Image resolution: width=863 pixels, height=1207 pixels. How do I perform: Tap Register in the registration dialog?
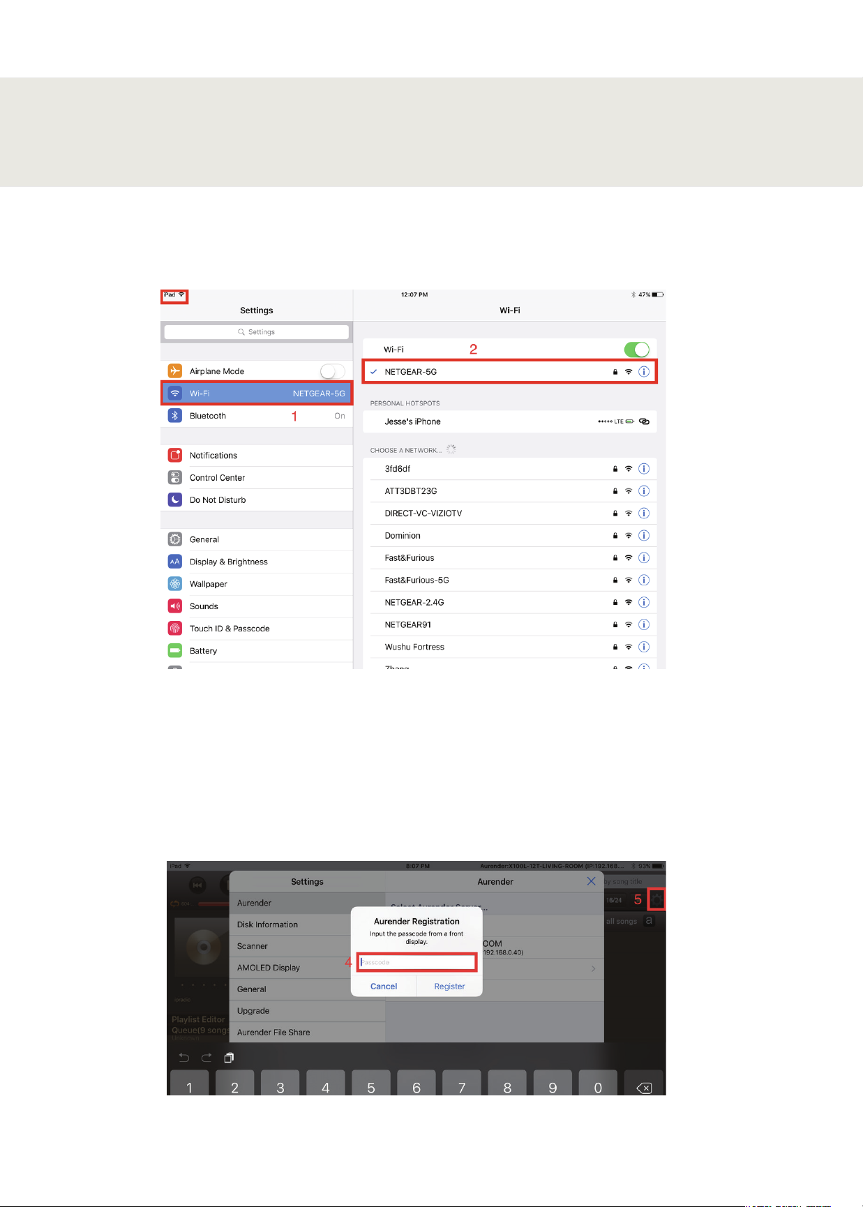[449, 987]
